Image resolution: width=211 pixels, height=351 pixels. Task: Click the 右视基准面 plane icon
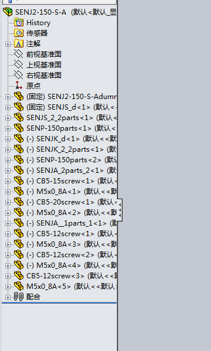[x=19, y=75]
